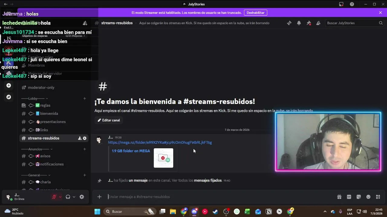Screen dimensions: 387x217
Task: Show hidden system tray icons chevron
Action: click(325, 212)
